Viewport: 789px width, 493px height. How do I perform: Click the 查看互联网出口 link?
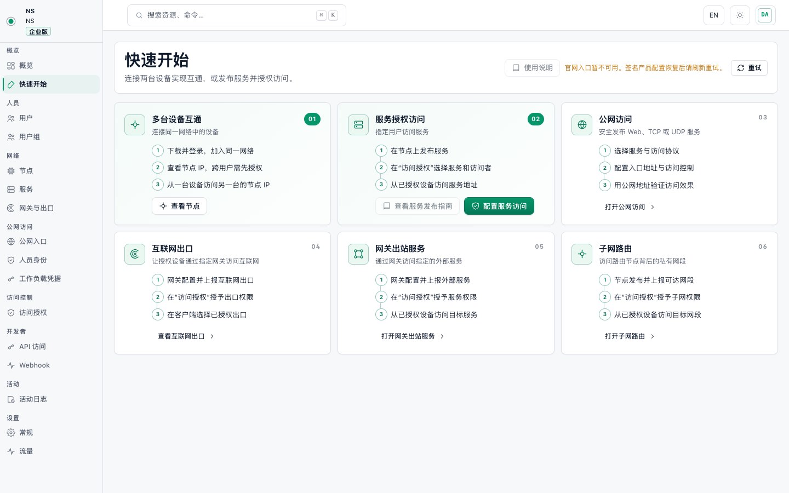pos(186,336)
